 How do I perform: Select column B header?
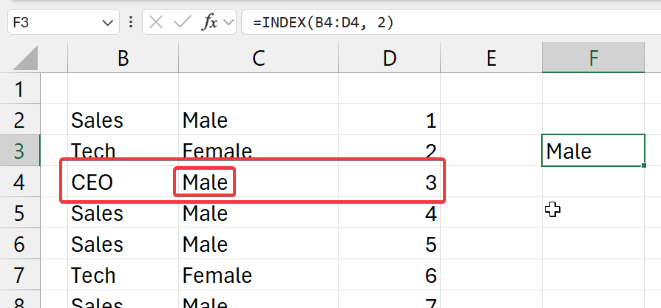pos(123,59)
